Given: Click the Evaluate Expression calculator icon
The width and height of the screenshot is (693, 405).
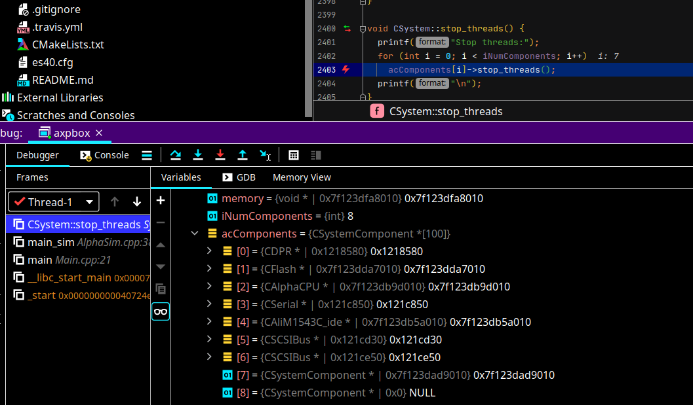Looking at the screenshot, I should (x=294, y=155).
